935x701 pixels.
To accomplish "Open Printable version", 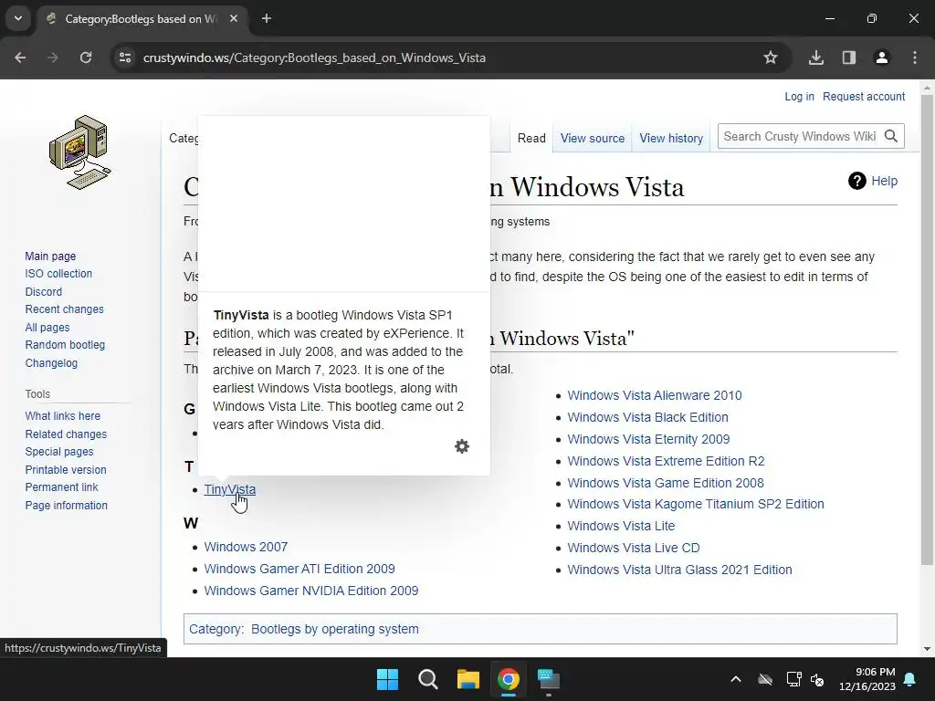I will click(66, 470).
